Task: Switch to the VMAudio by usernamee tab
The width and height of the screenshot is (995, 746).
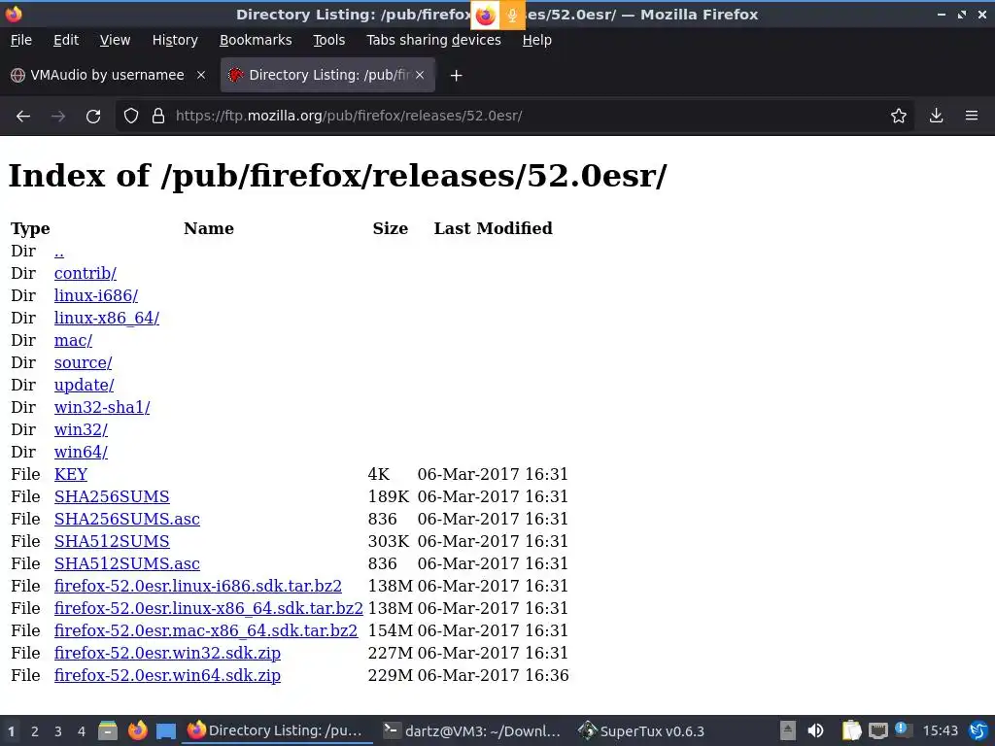Action: [x=109, y=75]
